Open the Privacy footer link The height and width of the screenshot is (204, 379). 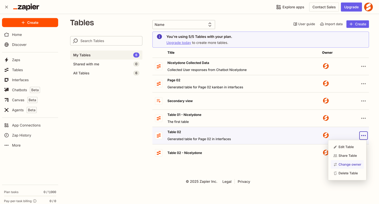coord(244,182)
